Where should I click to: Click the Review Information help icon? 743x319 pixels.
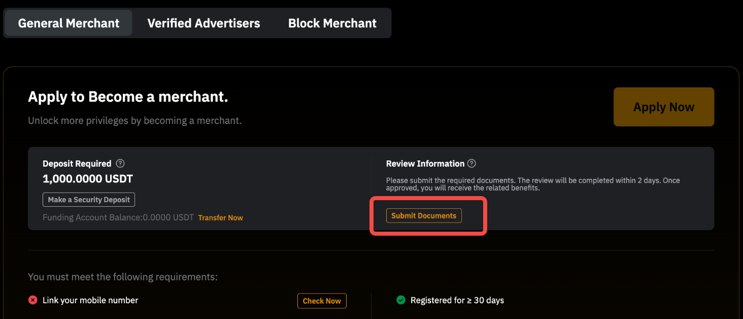pyautogui.click(x=471, y=164)
